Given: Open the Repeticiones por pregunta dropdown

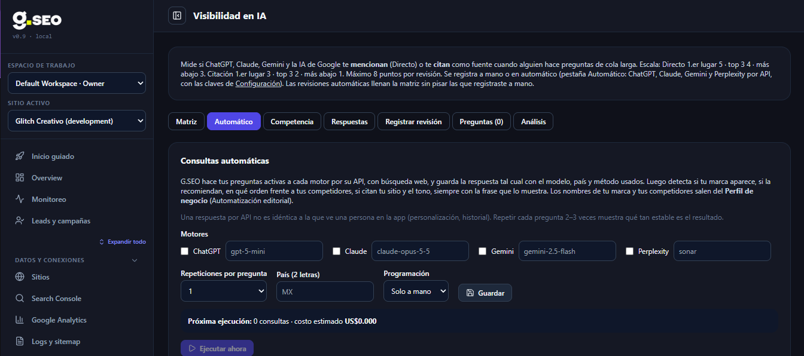Looking at the screenshot, I should (224, 291).
